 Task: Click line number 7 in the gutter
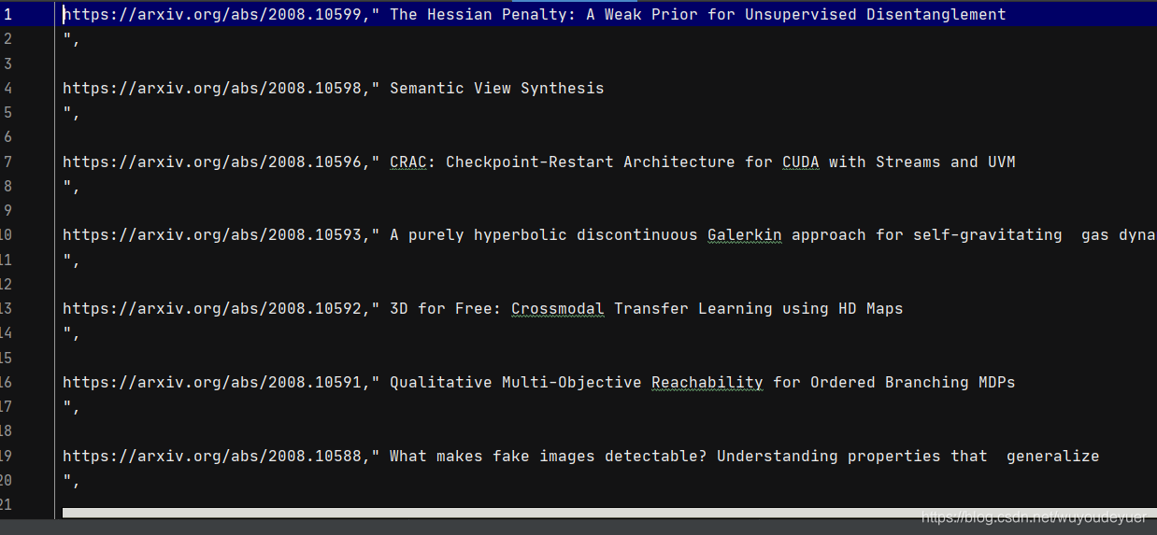pos(7,162)
